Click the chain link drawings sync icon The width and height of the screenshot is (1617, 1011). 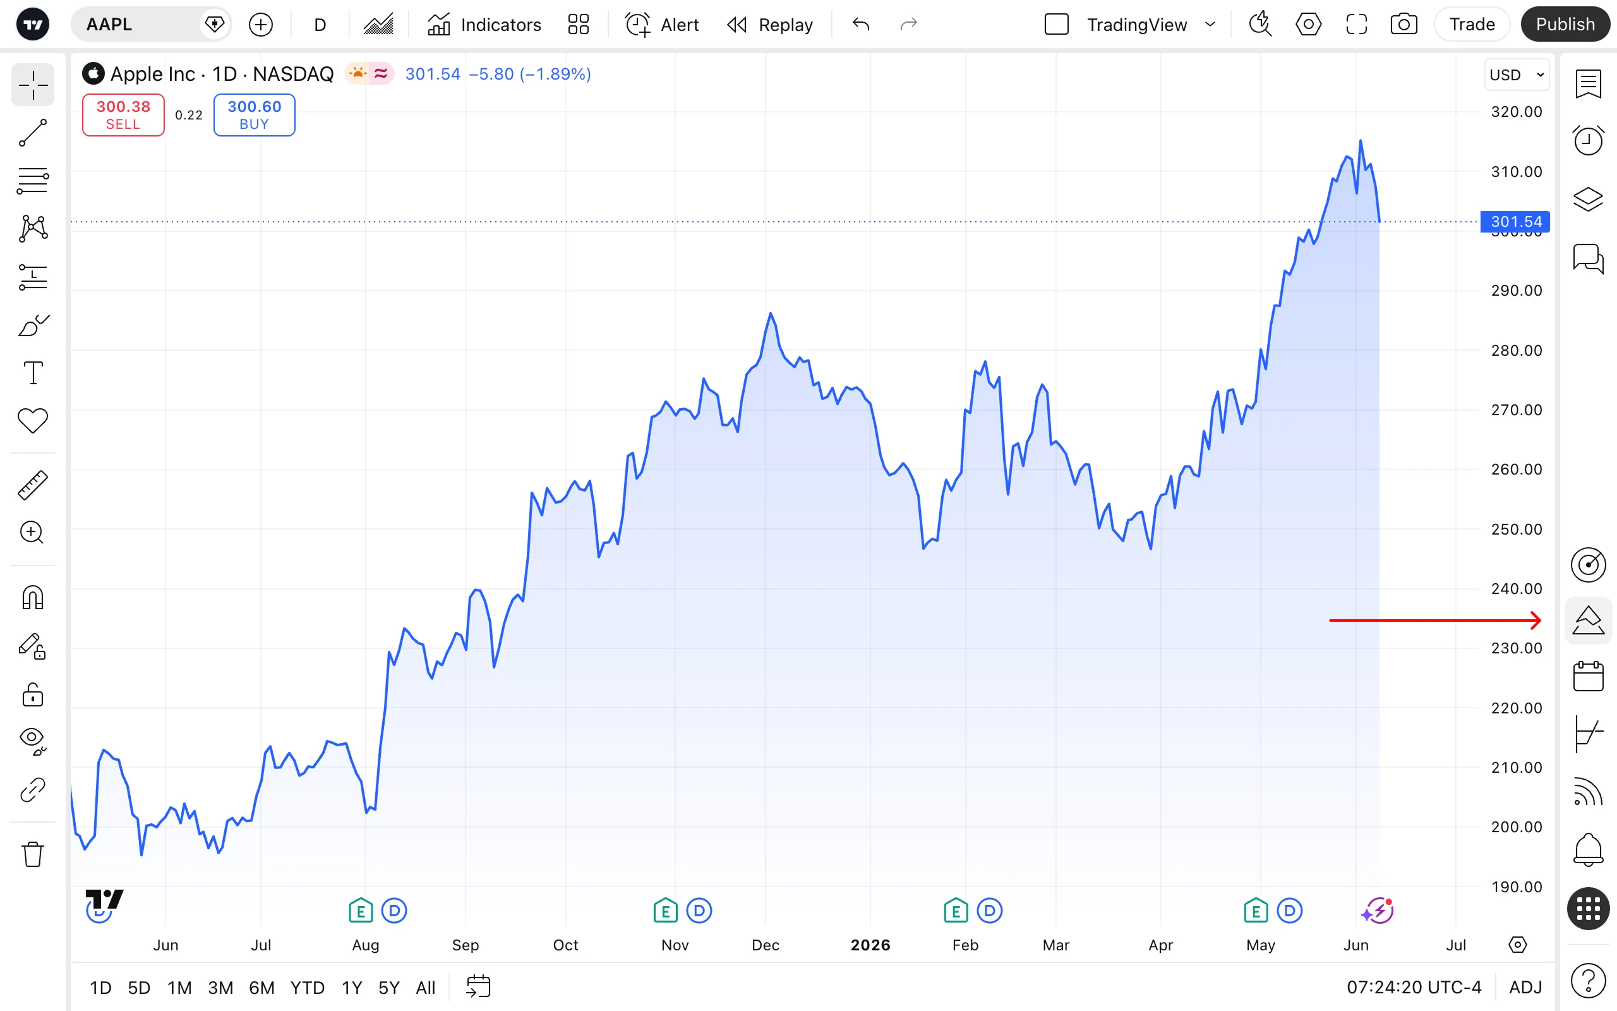point(33,790)
